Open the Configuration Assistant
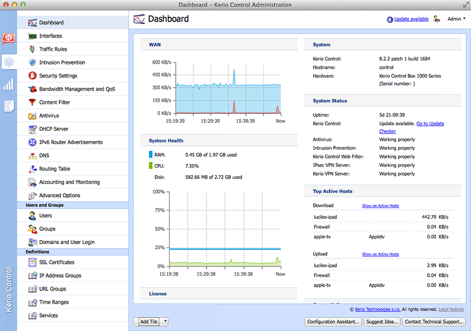Viewport: 471px width, 331px height. point(333,322)
